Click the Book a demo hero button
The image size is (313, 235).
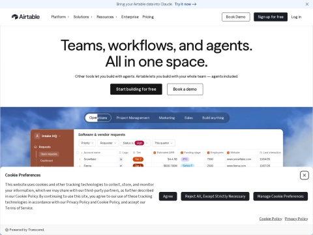pos(185,89)
